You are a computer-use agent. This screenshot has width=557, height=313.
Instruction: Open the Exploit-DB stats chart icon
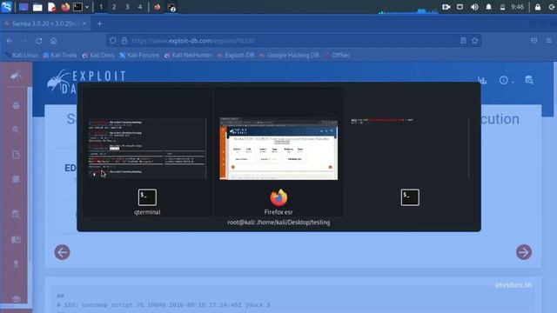point(482,80)
